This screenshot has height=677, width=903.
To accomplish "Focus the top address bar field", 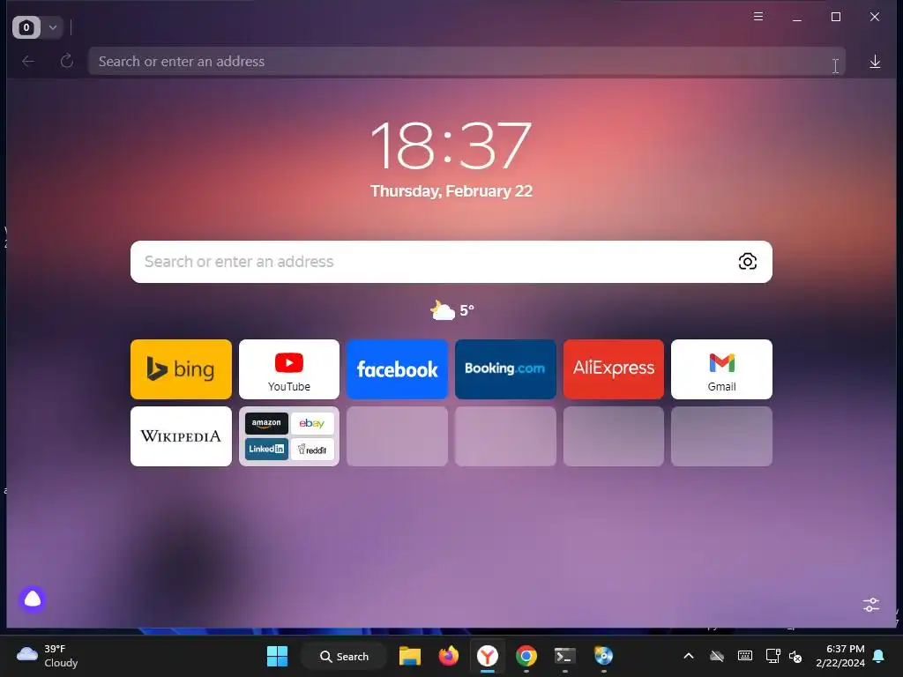I will (466, 61).
